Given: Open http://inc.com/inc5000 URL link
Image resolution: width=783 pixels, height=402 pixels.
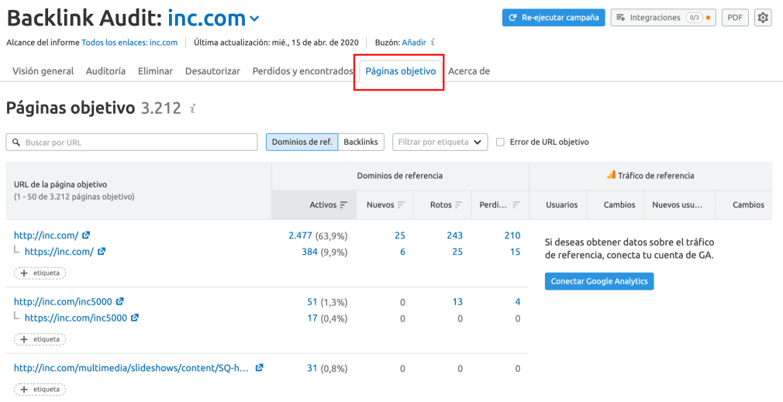Looking at the screenshot, I should tap(63, 301).
